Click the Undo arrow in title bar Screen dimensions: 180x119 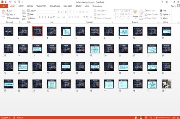10,2
